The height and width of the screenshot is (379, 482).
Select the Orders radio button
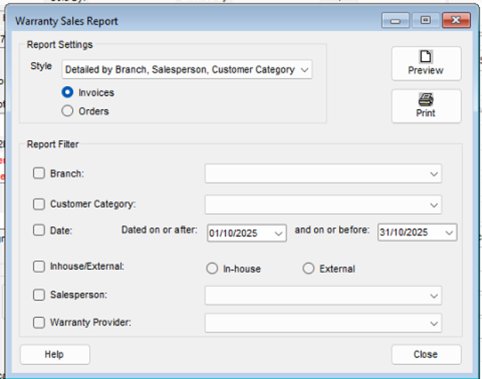(68, 111)
